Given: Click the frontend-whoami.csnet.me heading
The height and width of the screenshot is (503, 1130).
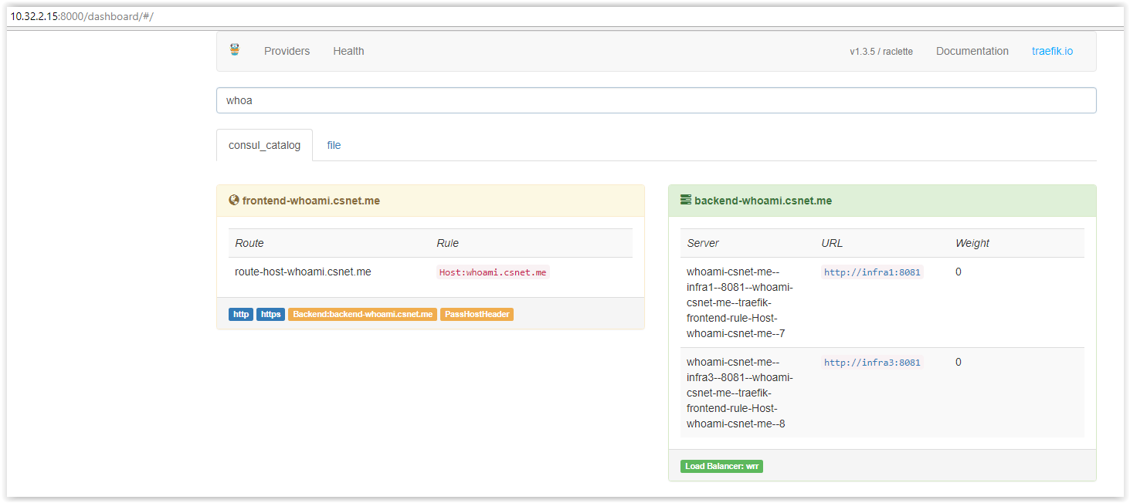Looking at the screenshot, I should (310, 201).
